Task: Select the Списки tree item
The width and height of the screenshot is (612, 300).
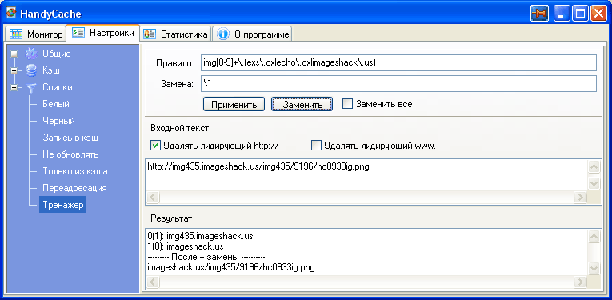Action: pyautogui.click(x=58, y=87)
